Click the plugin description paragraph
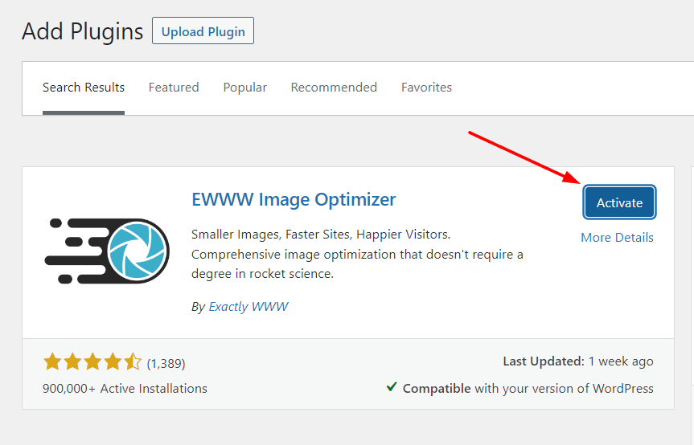 point(357,254)
